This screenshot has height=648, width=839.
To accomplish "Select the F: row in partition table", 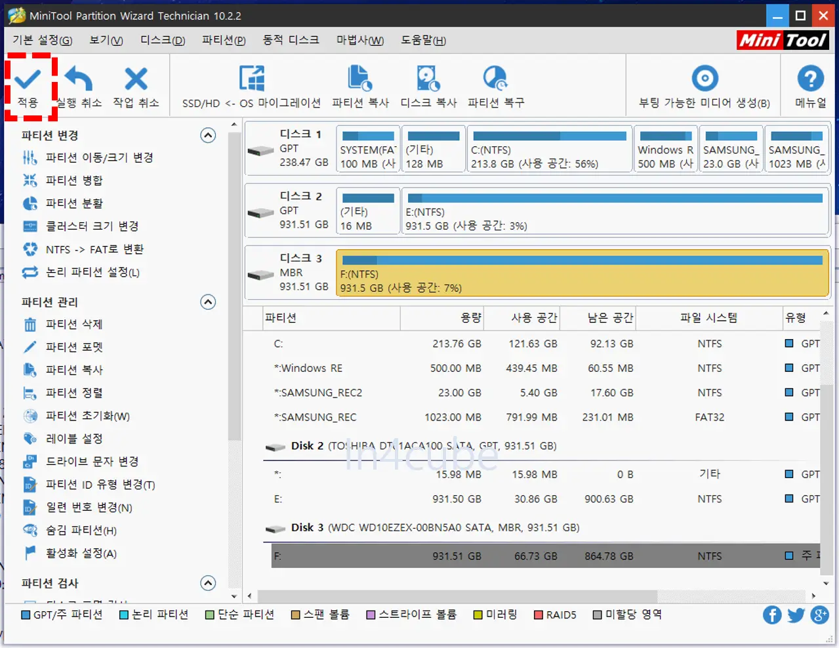I will 546,556.
